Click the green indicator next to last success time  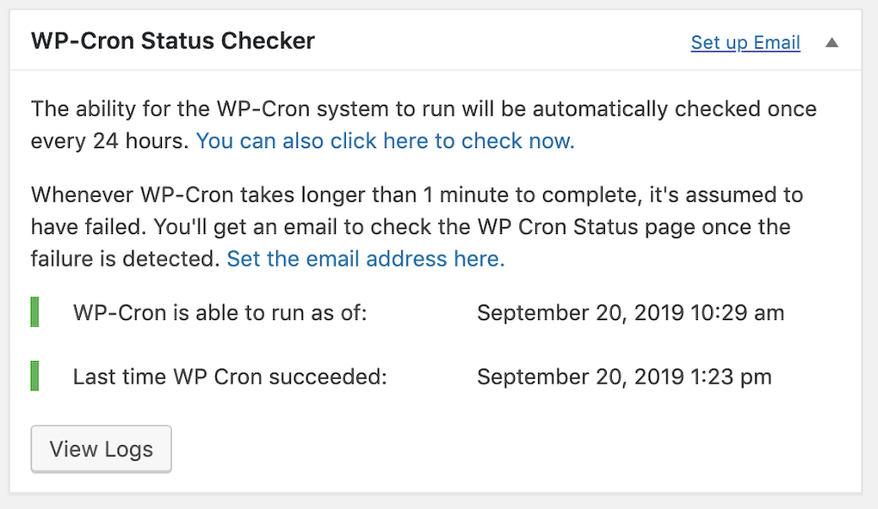(x=34, y=376)
